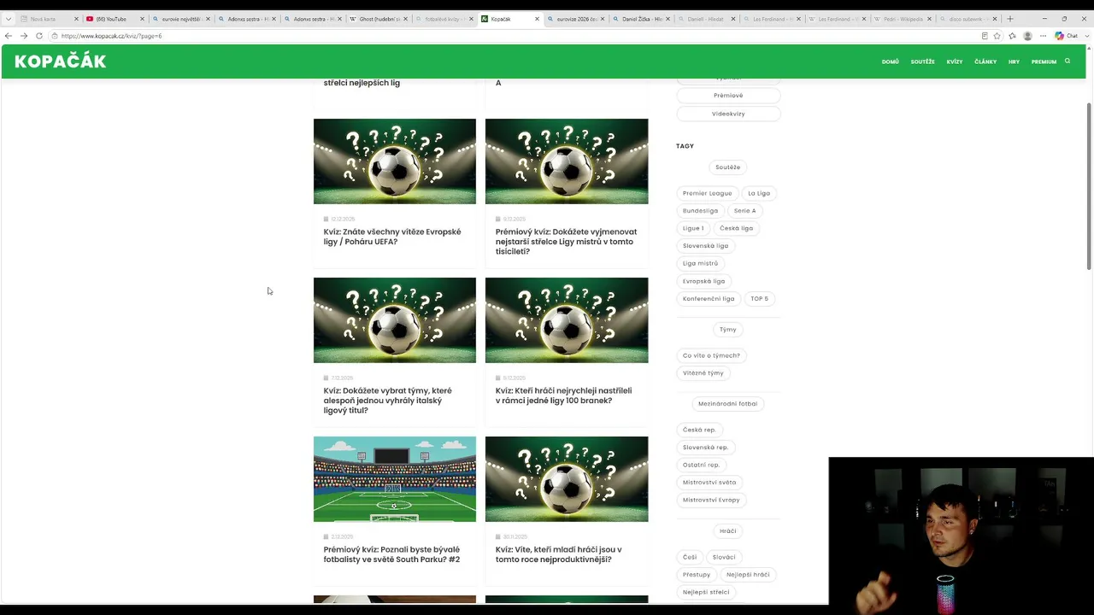Click thumbnail of 100 goals quiz
The width and height of the screenshot is (1094, 615).
(567, 320)
